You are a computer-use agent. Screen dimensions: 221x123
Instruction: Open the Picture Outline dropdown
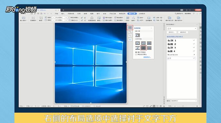[x=108, y=18]
